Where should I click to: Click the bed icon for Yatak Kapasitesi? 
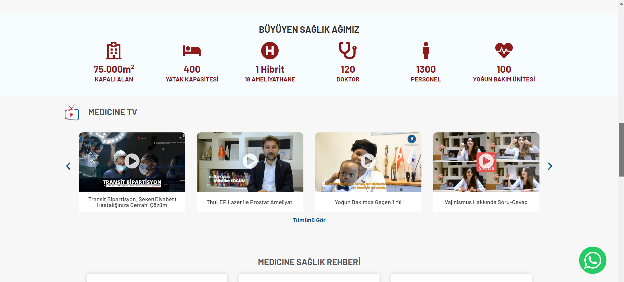(192, 51)
